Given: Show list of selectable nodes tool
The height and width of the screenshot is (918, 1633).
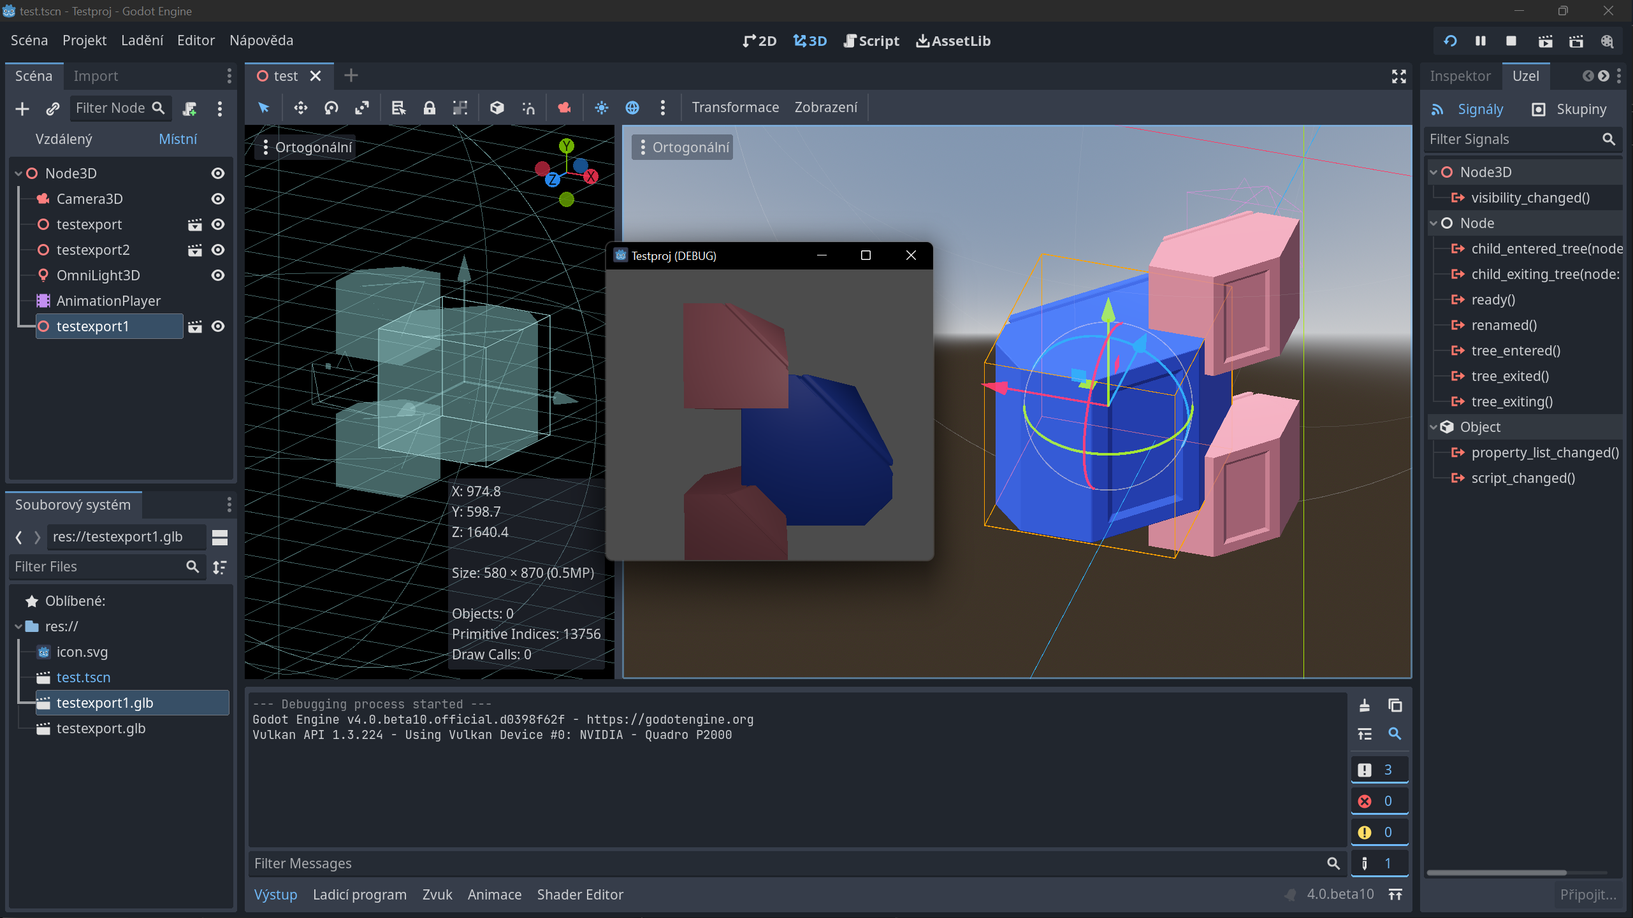Looking at the screenshot, I should coord(398,108).
